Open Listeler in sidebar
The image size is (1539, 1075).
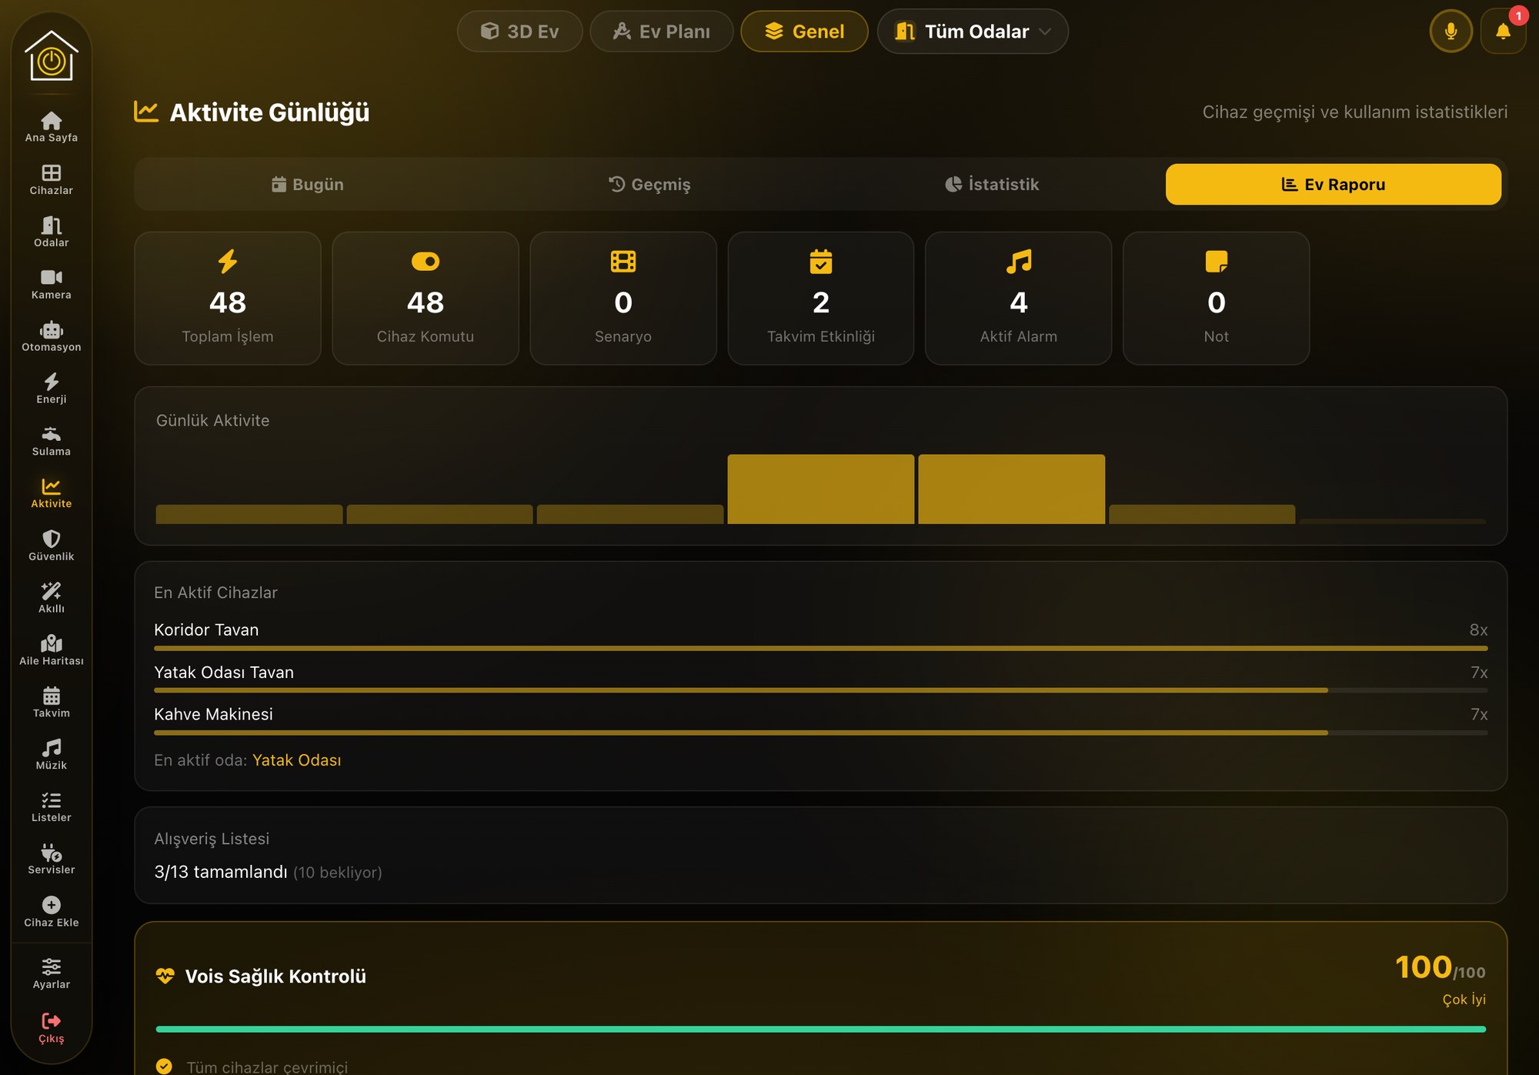point(51,807)
